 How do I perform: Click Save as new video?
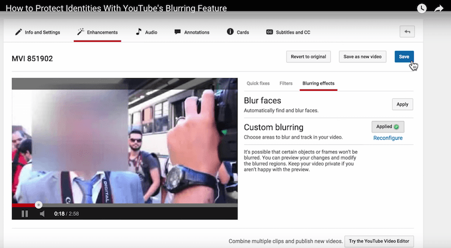pos(362,57)
